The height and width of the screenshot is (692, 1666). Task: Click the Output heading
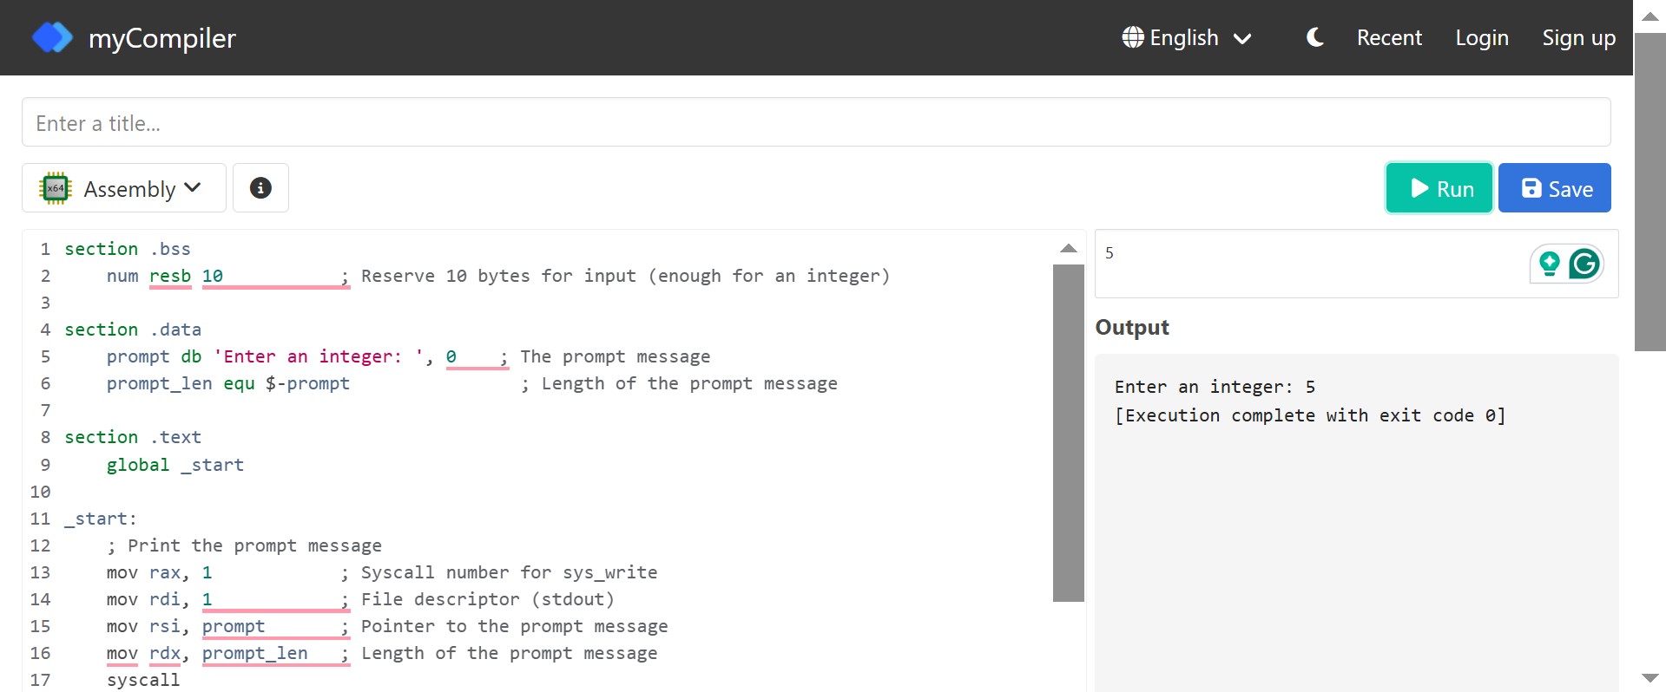[1132, 327]
